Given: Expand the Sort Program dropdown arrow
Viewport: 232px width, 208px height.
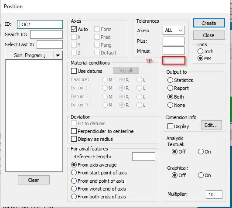Looking at the screenshot, I should (58, 55).
